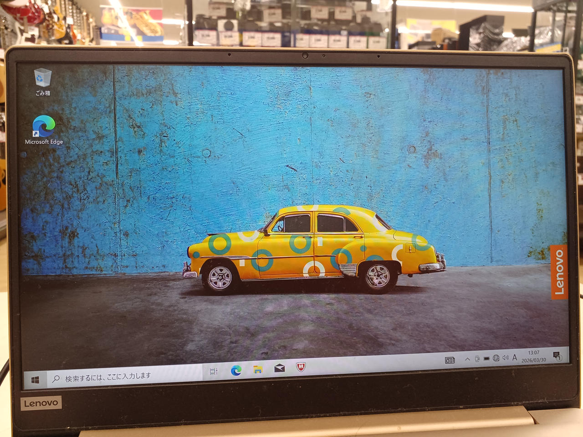Open File Explorer from the taskbar

pos(258,369)
